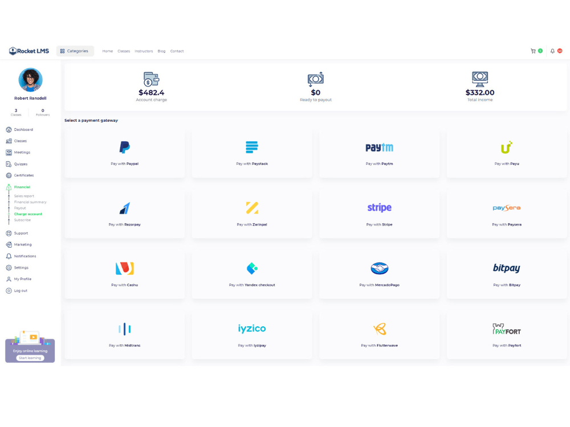The width and height of the screenshot is (570, 427).
Task: Open the Marketing section icon
Action: pos(9,244)
